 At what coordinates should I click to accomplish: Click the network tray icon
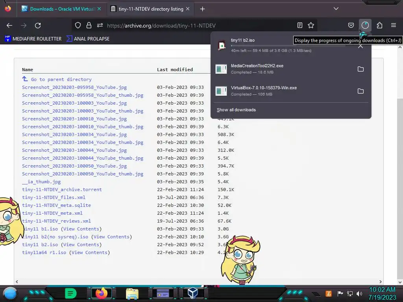[x=350, y=293]
